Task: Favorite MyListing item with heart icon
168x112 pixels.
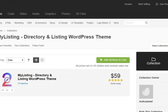Action: (x=3, y=90)
